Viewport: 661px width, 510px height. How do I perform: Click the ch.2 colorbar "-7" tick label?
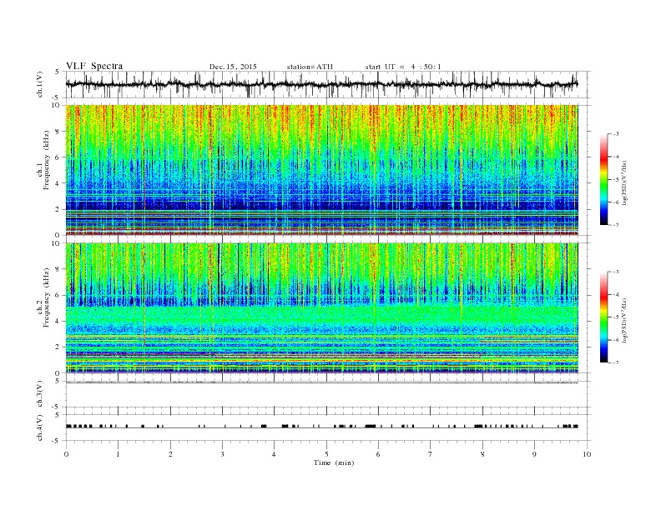[x=616, y=362]
